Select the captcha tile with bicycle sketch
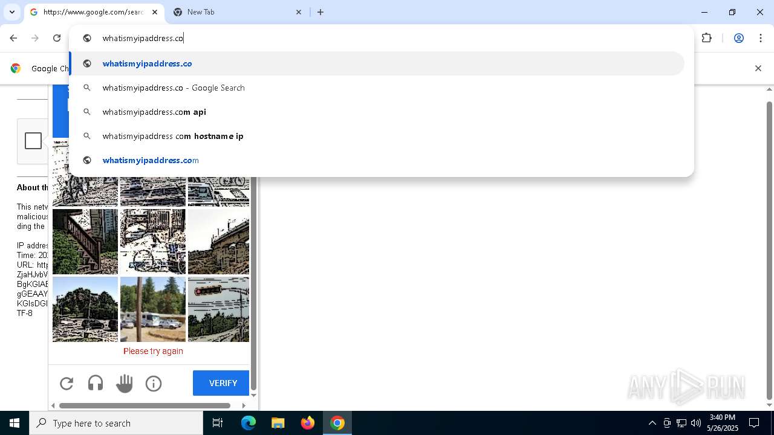 [x=153, y=242]
